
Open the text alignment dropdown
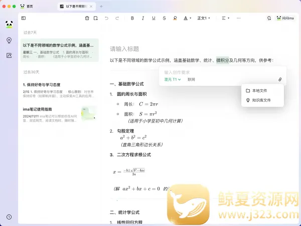coord(226,18)
